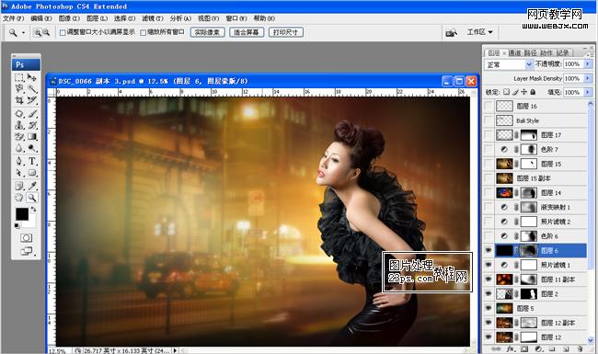Select the Brush tool
598x354 pixels.
32,114
